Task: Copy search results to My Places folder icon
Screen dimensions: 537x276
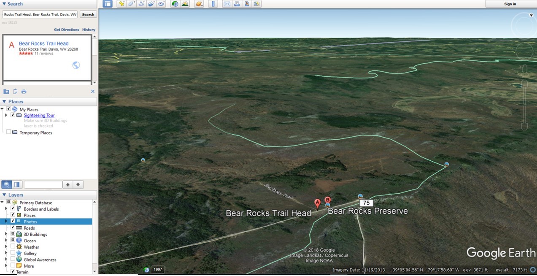Action: click(x=6, y=92)
